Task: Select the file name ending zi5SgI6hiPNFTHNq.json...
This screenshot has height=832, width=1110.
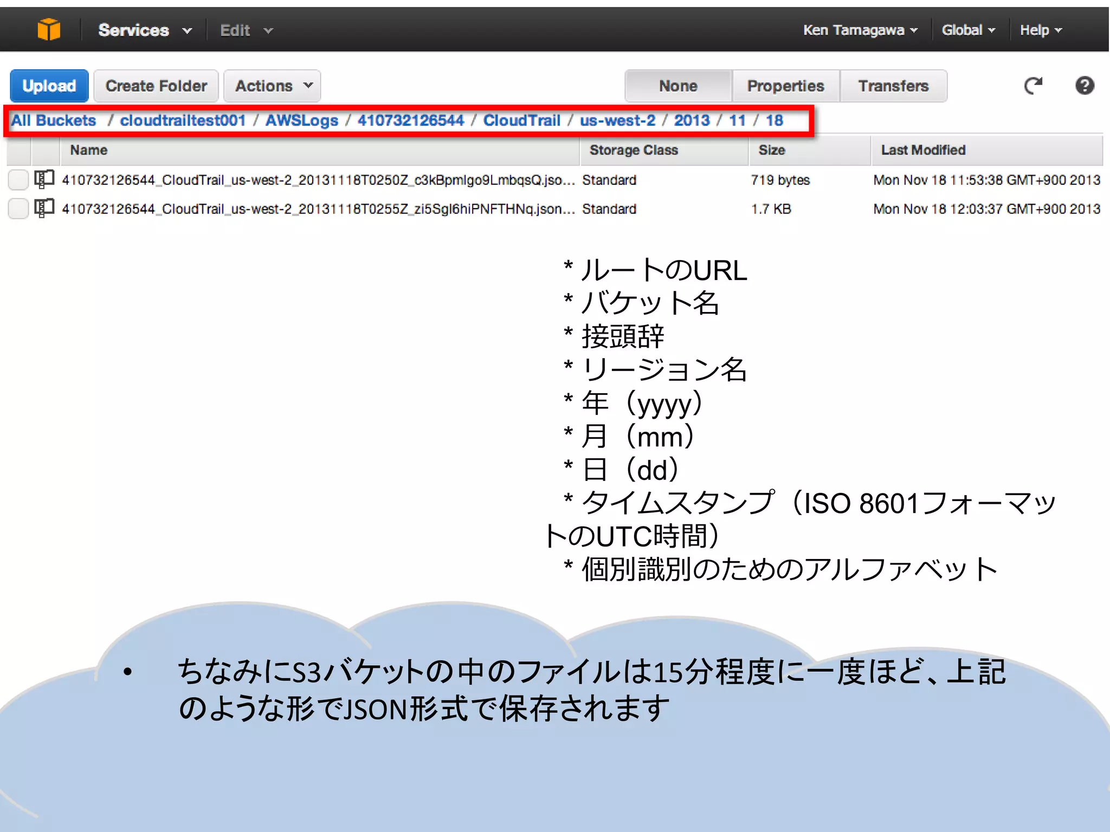Action: tap(318, 209)
